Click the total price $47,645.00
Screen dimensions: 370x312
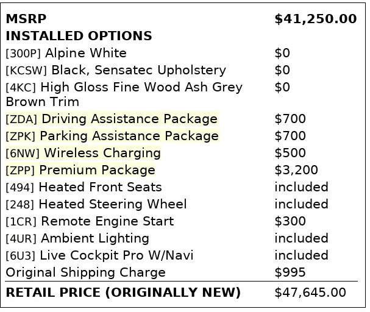310,292
